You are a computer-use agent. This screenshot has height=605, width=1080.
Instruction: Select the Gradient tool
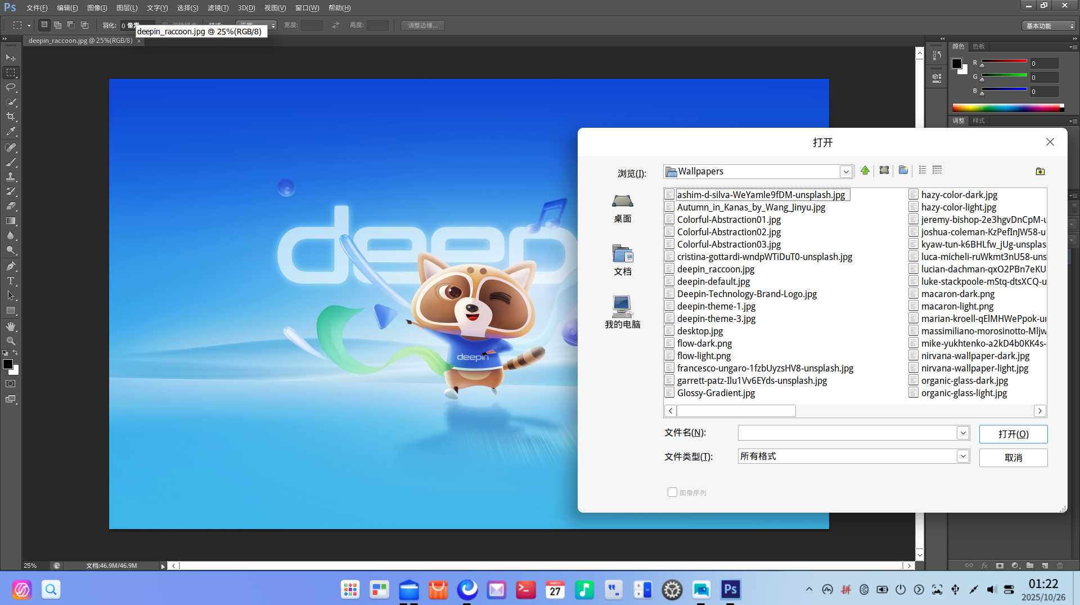[11, 221]
